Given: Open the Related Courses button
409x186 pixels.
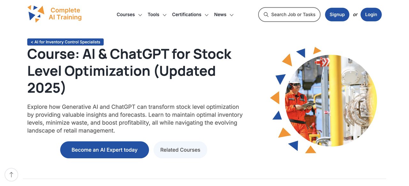Looking at the screenshot, I should coord(180,150).
